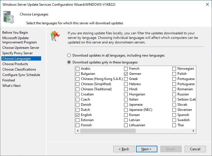Click the language list scroll right arrow

click(193, 131)
